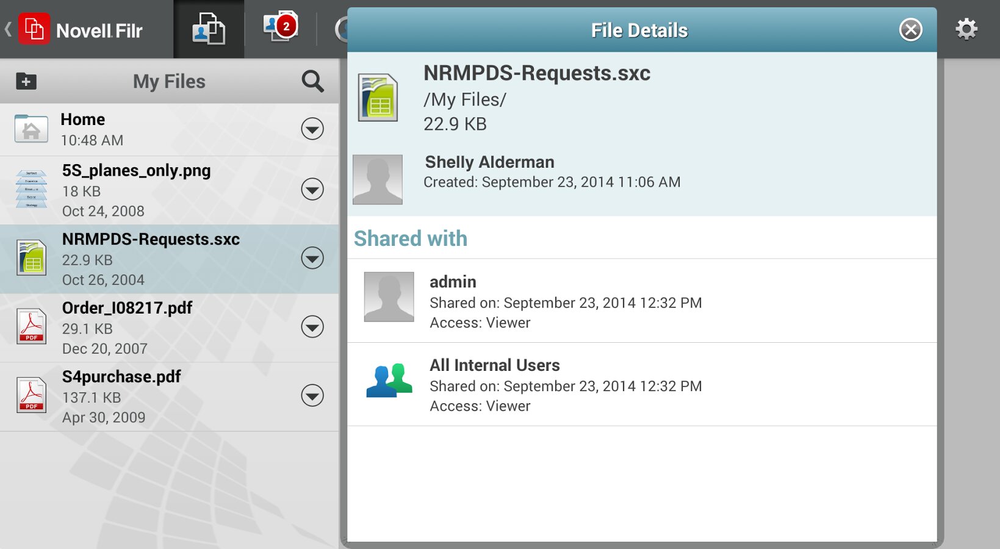Click Shelly Alderman's avatar picture
Viewport: 1000px width, 549px height.
[x=378, y=179]
